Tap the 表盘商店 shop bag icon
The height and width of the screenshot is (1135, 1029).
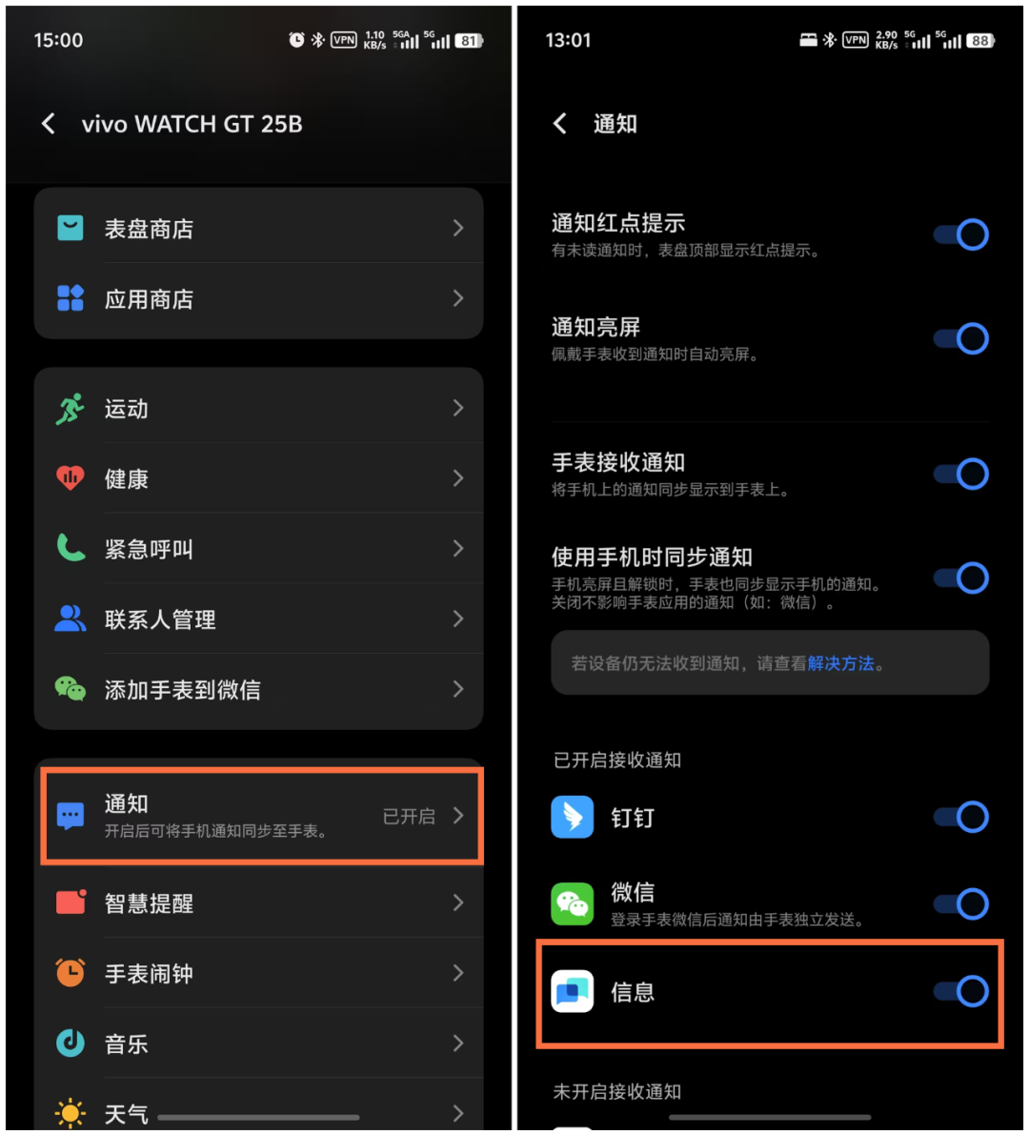click(x=71, y=228)
